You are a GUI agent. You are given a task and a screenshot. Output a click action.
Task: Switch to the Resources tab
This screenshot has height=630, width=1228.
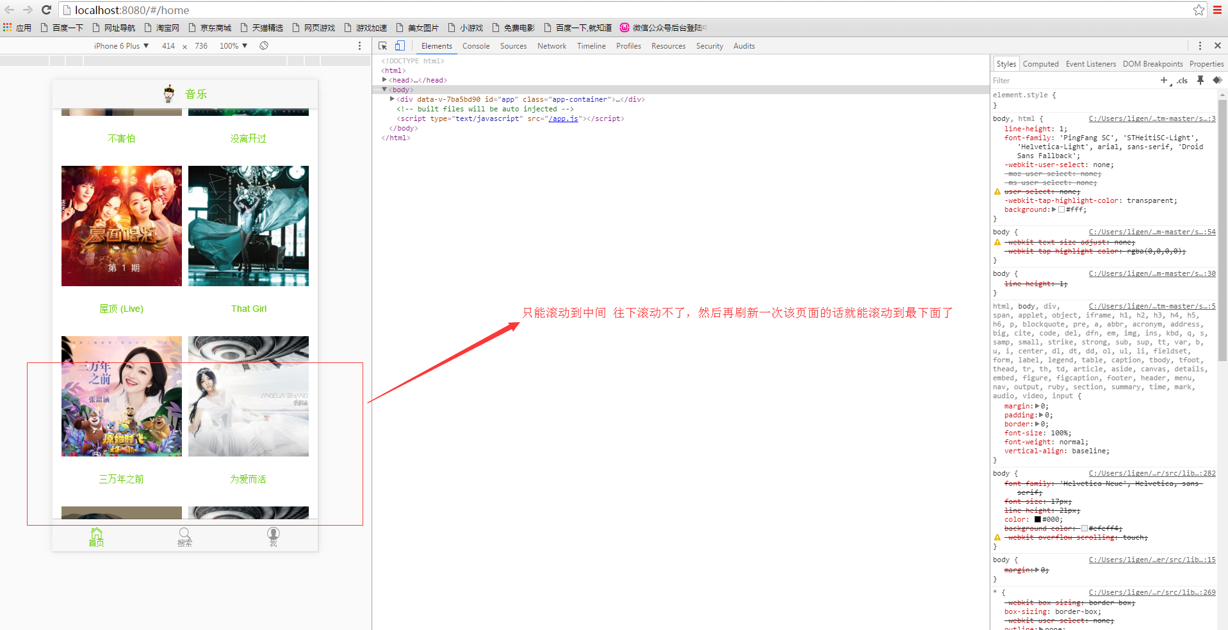(x=668, y=46)
